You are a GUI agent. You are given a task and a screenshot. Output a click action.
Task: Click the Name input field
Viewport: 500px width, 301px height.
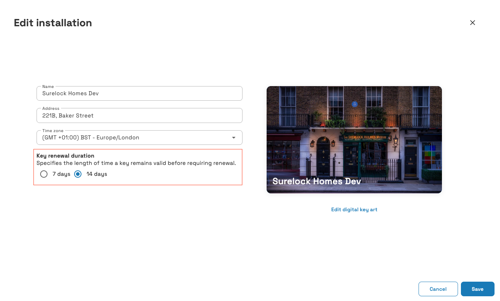pos(140,93)
